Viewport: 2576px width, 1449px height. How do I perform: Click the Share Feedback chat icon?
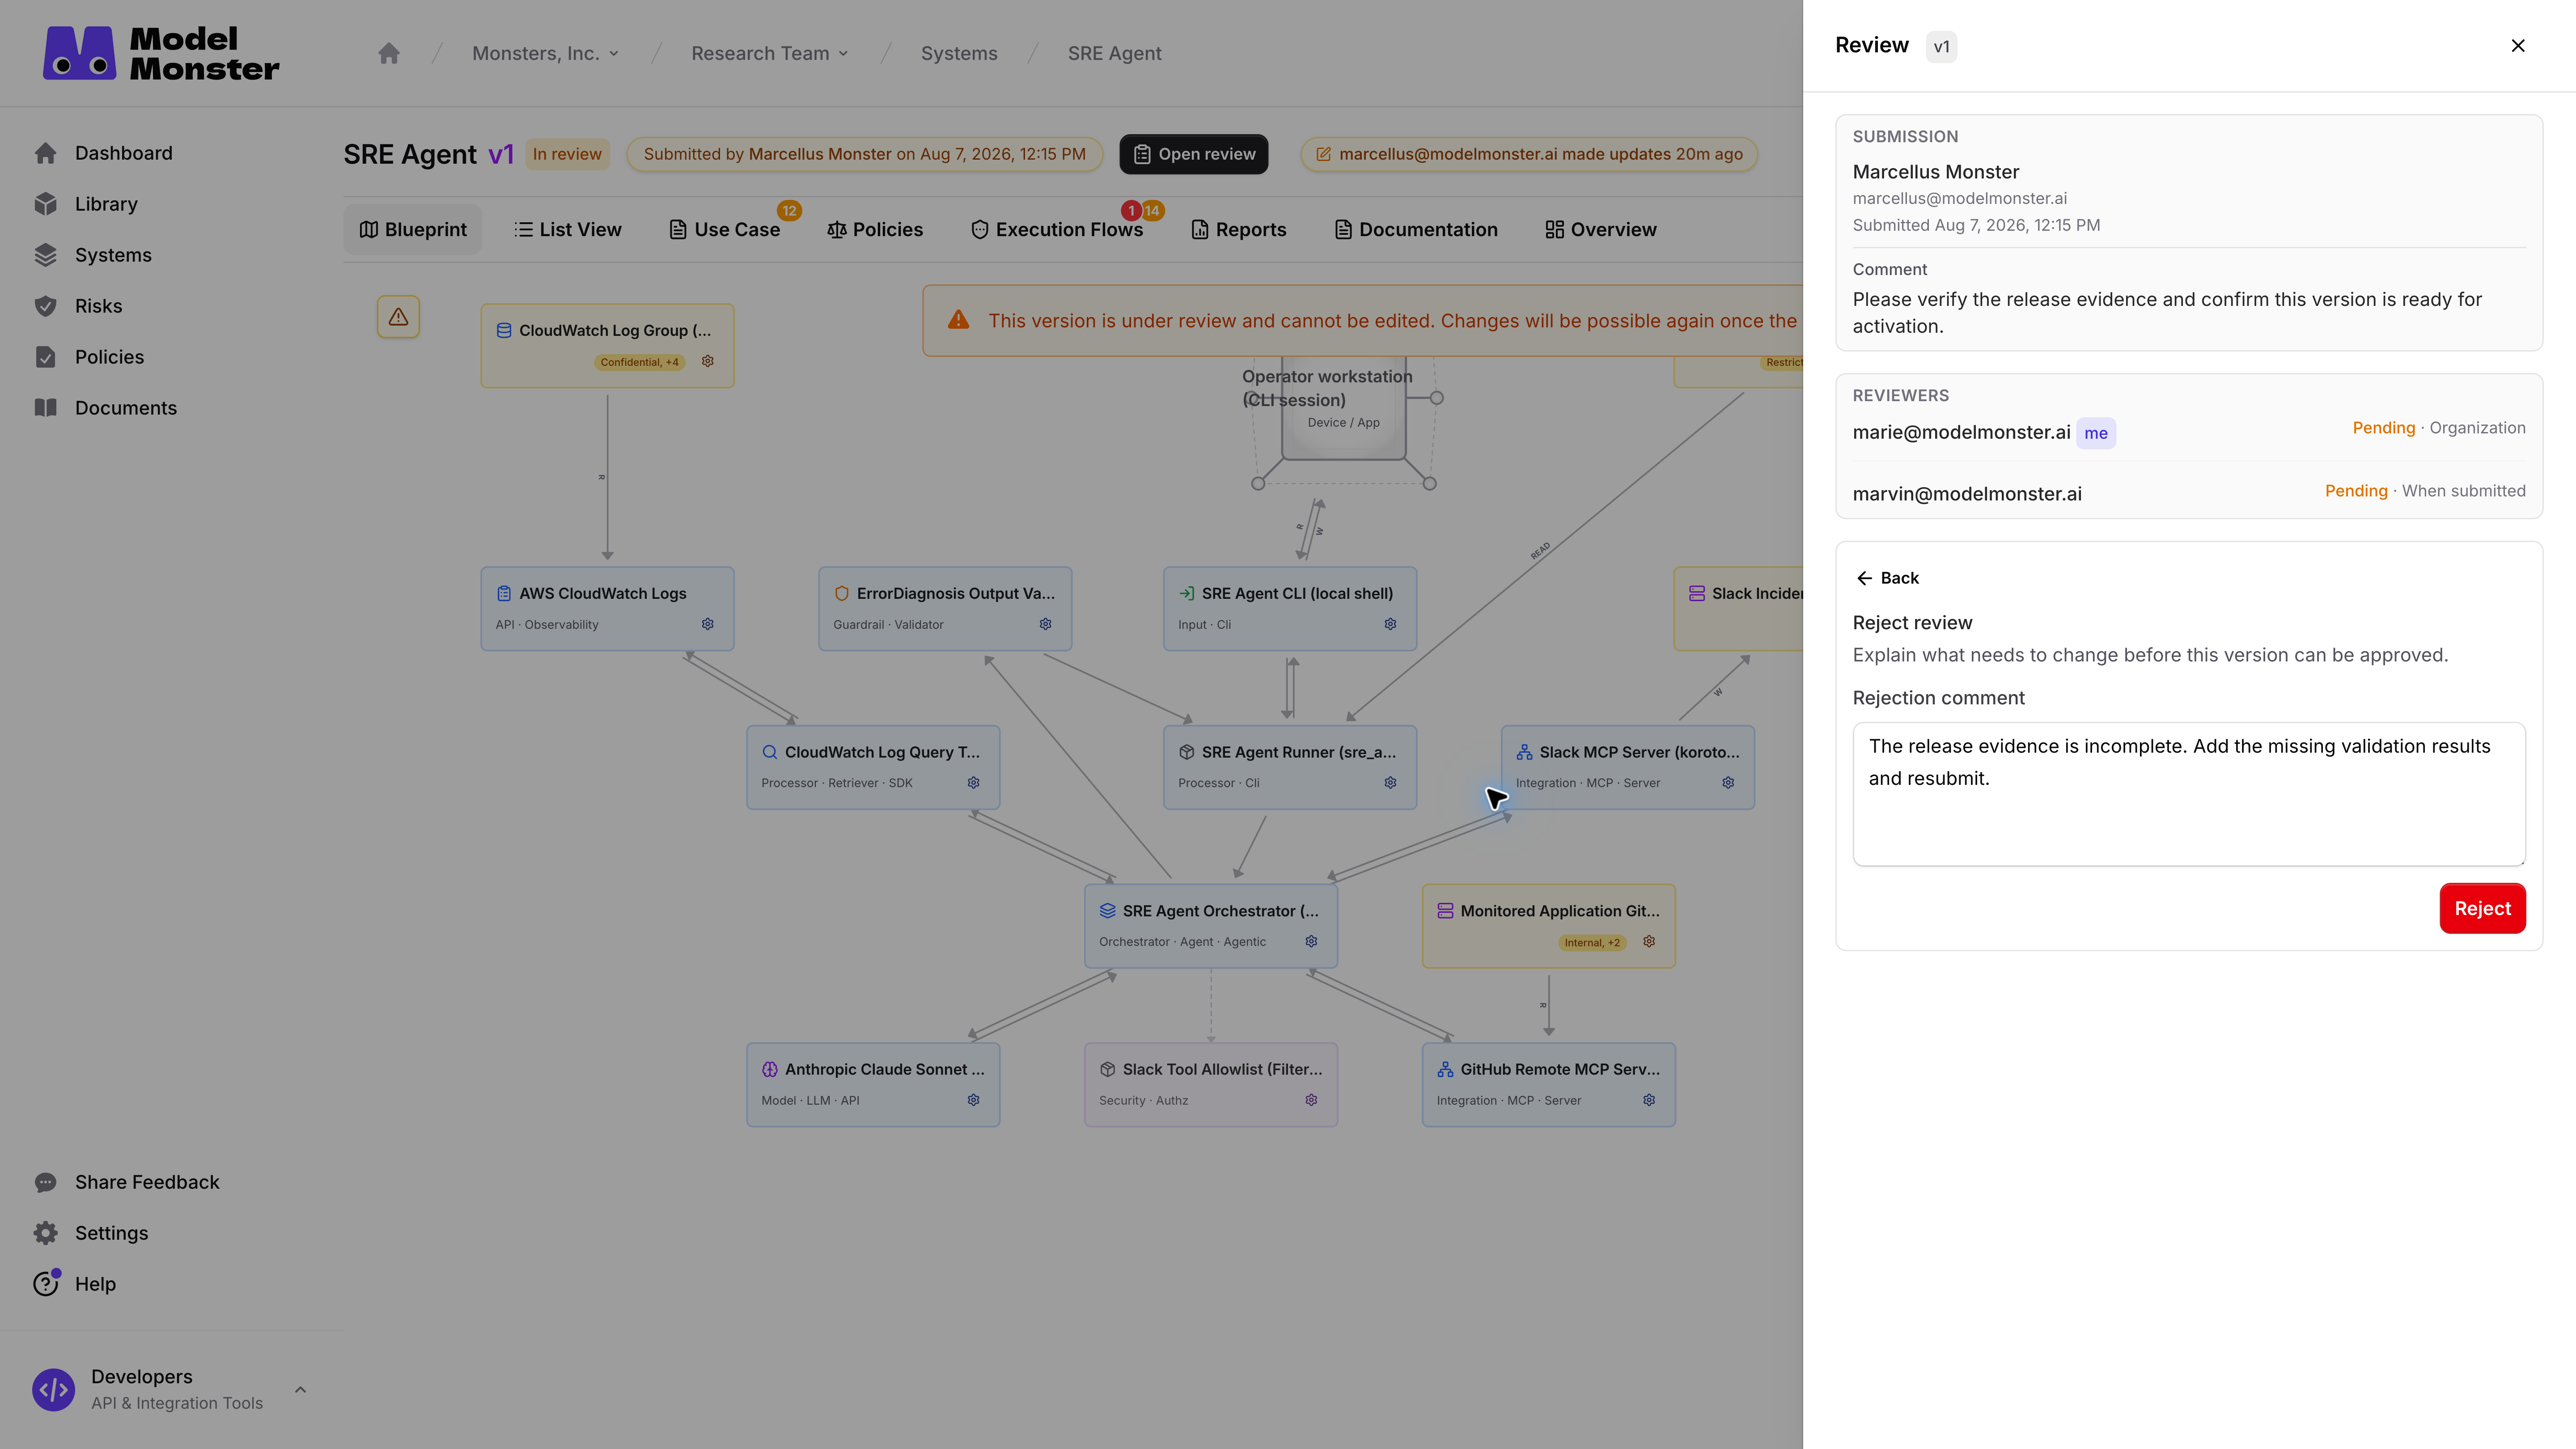click(45, 1182)
